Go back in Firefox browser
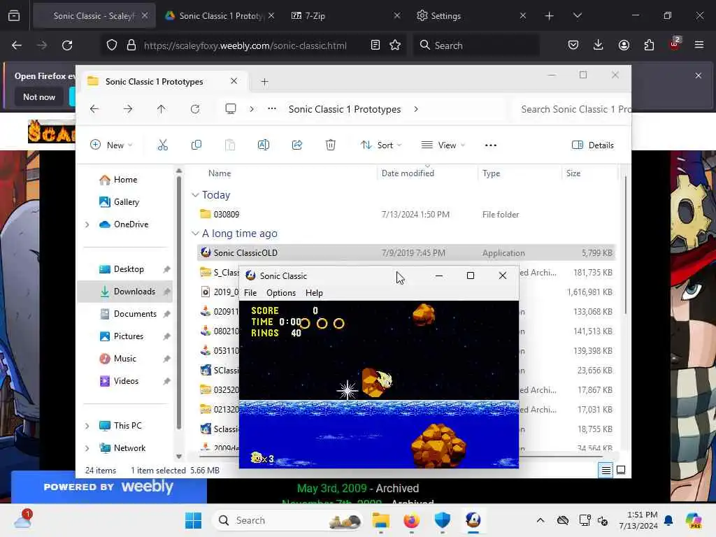 (x=17, y=45)
